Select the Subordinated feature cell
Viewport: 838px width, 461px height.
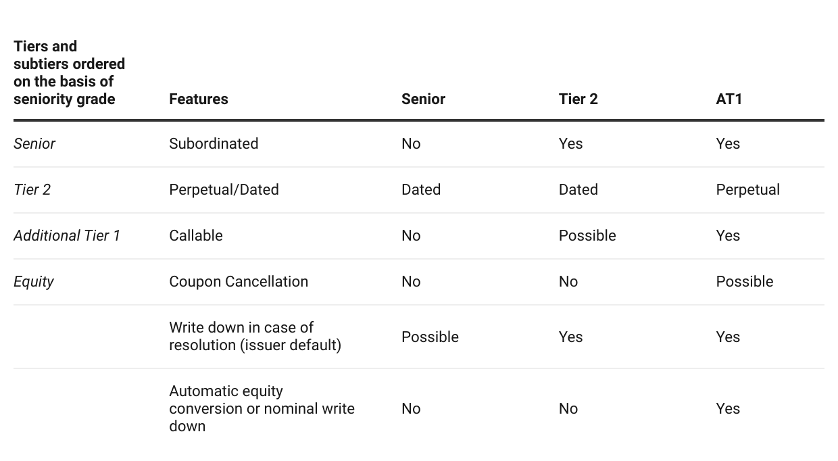tap(214, 144)
